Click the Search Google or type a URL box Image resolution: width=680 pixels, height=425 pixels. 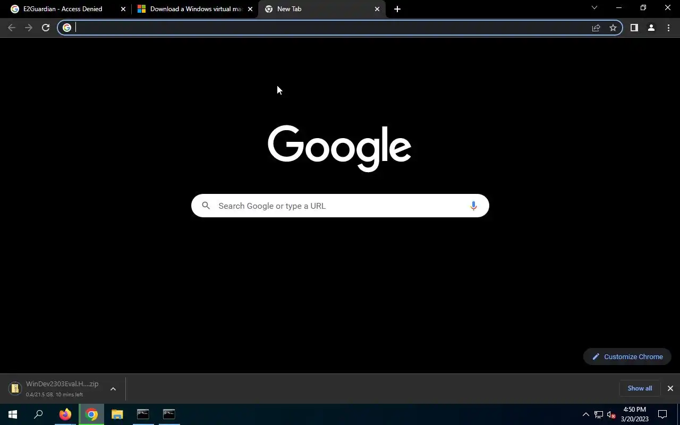pyautogui.click(x=340, y=206)
